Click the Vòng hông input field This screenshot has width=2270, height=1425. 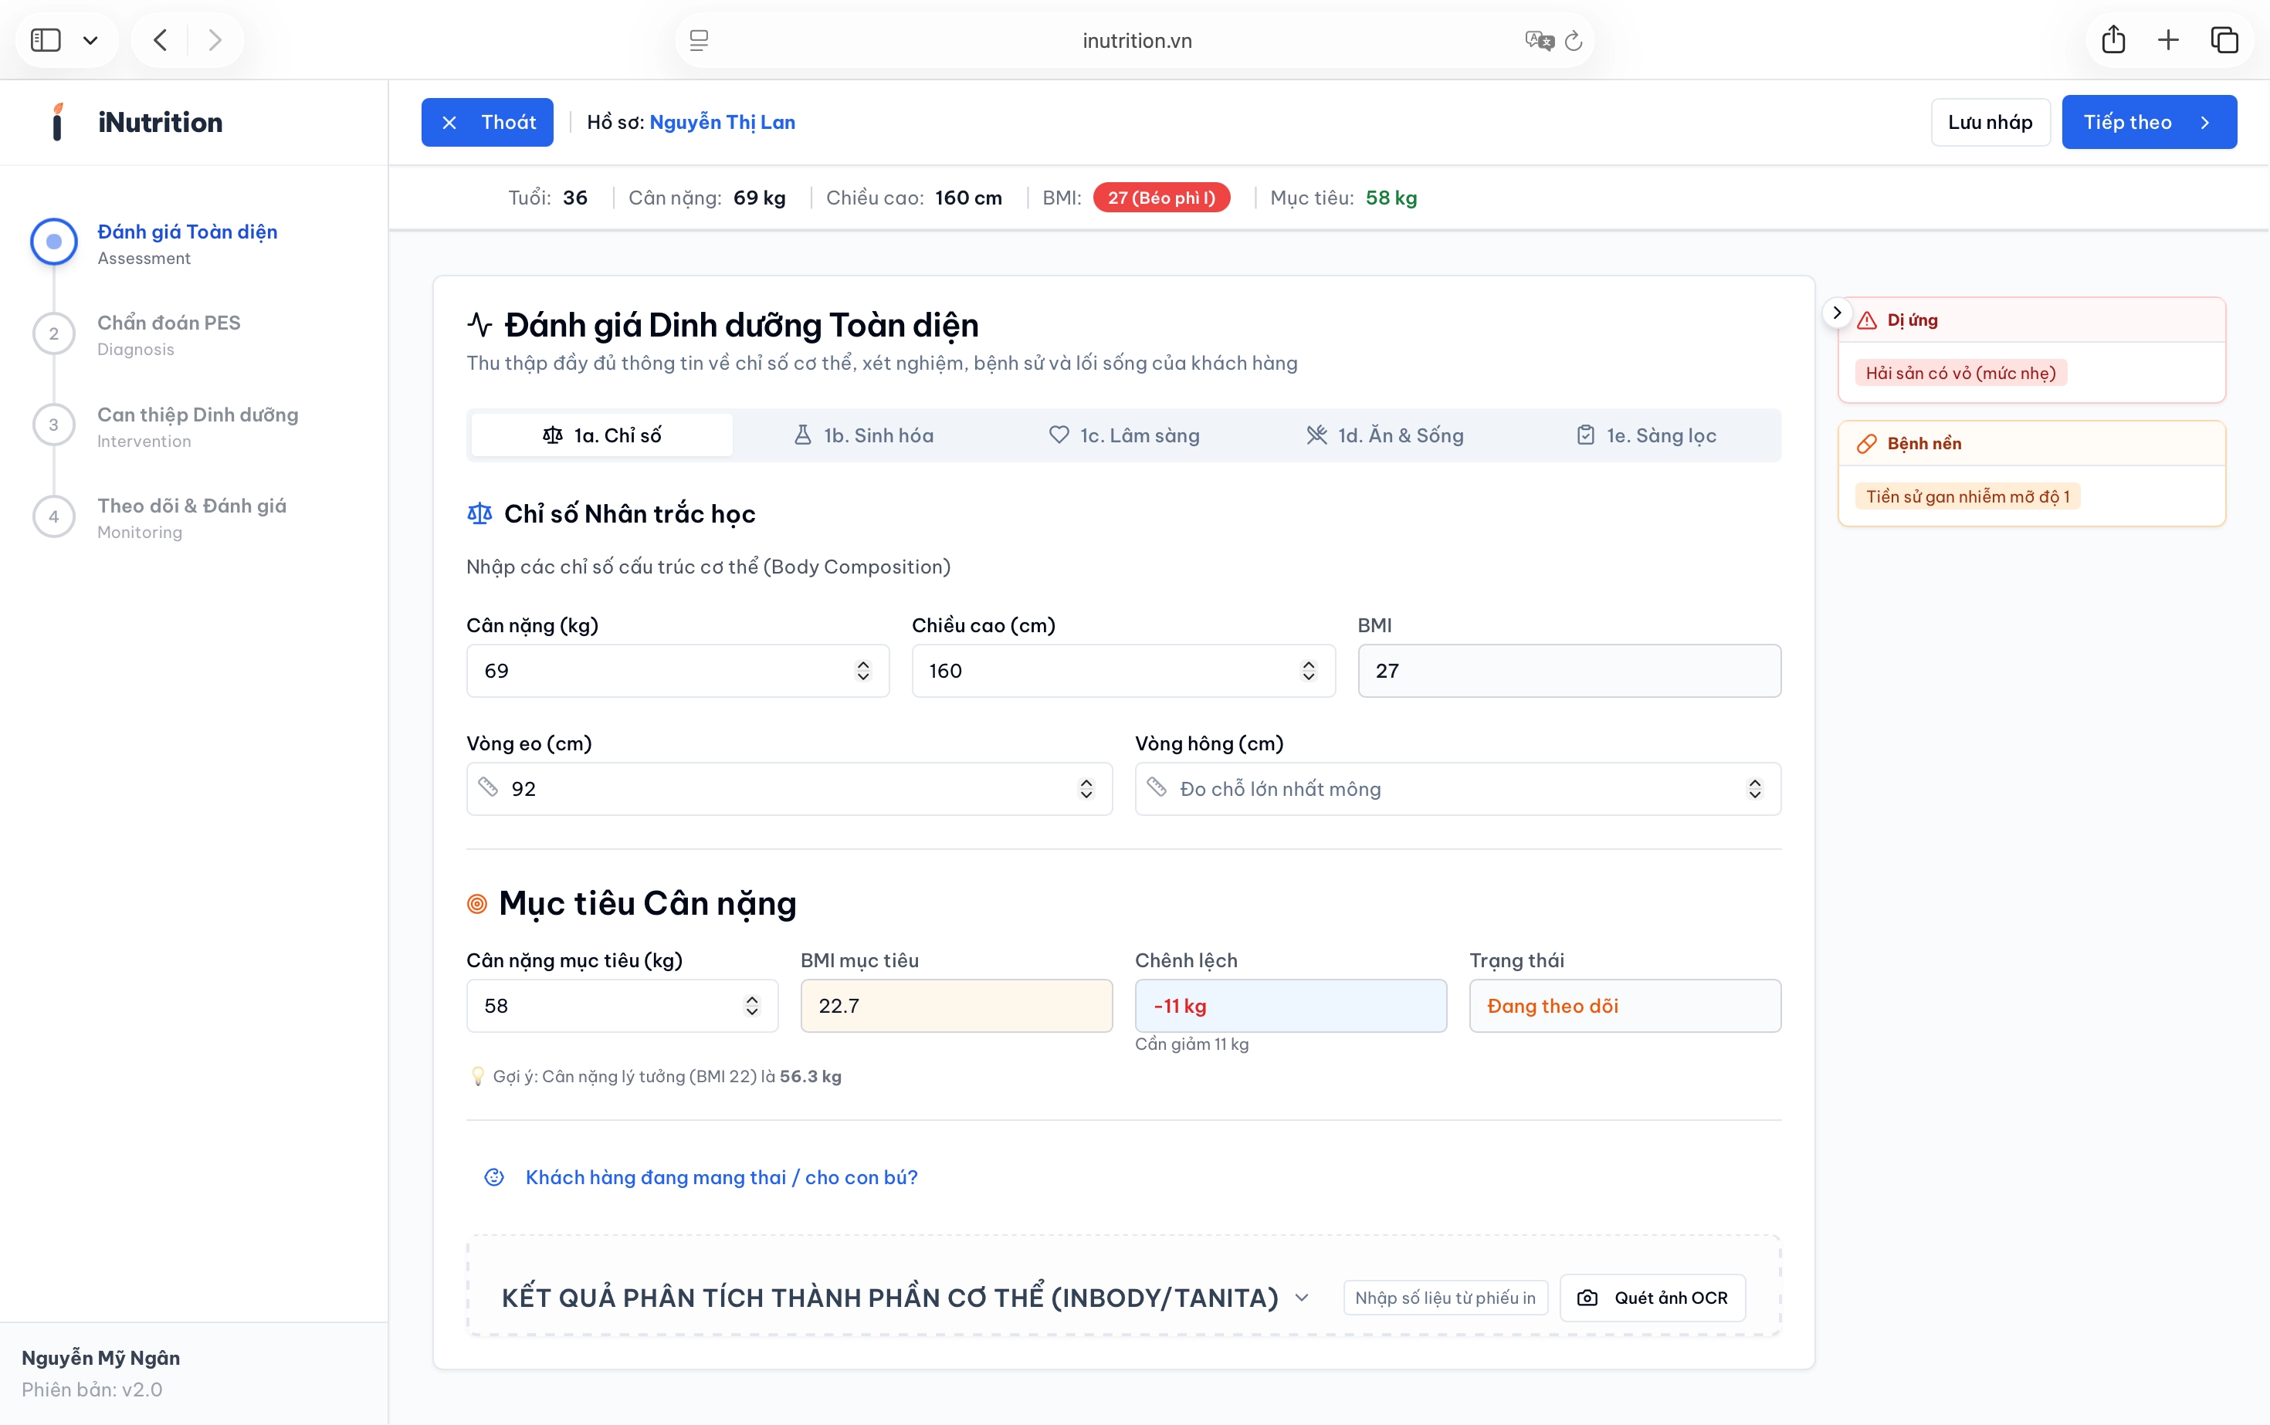point(1442,789)
